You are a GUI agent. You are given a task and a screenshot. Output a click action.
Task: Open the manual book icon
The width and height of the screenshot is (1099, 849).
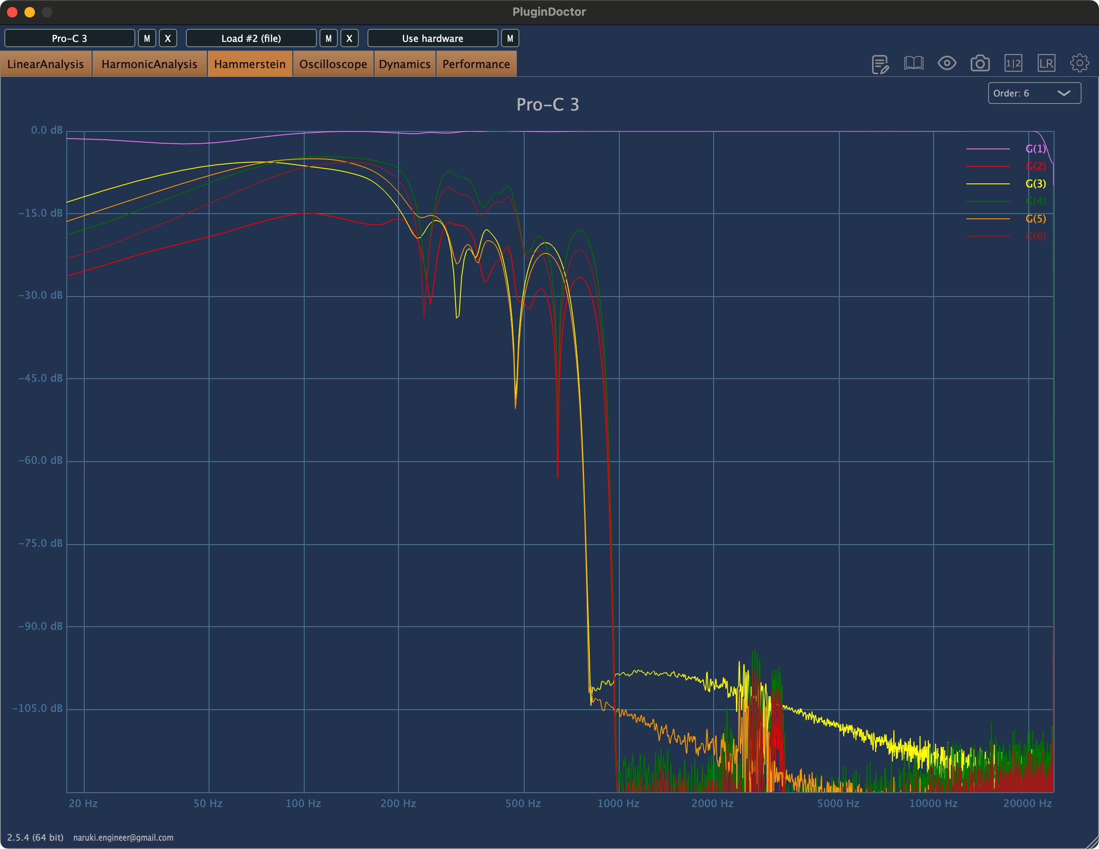914,63
